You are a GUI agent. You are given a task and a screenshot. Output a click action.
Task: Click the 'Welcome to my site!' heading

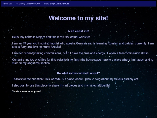(x=78, y=18)
